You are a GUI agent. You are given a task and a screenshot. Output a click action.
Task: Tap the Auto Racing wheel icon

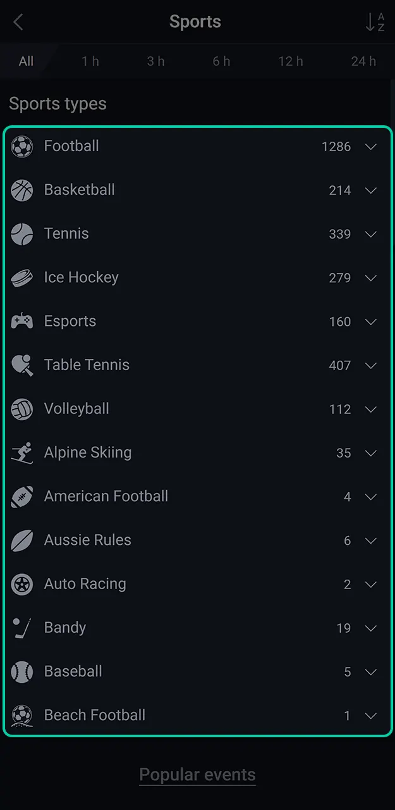[22, 584]
